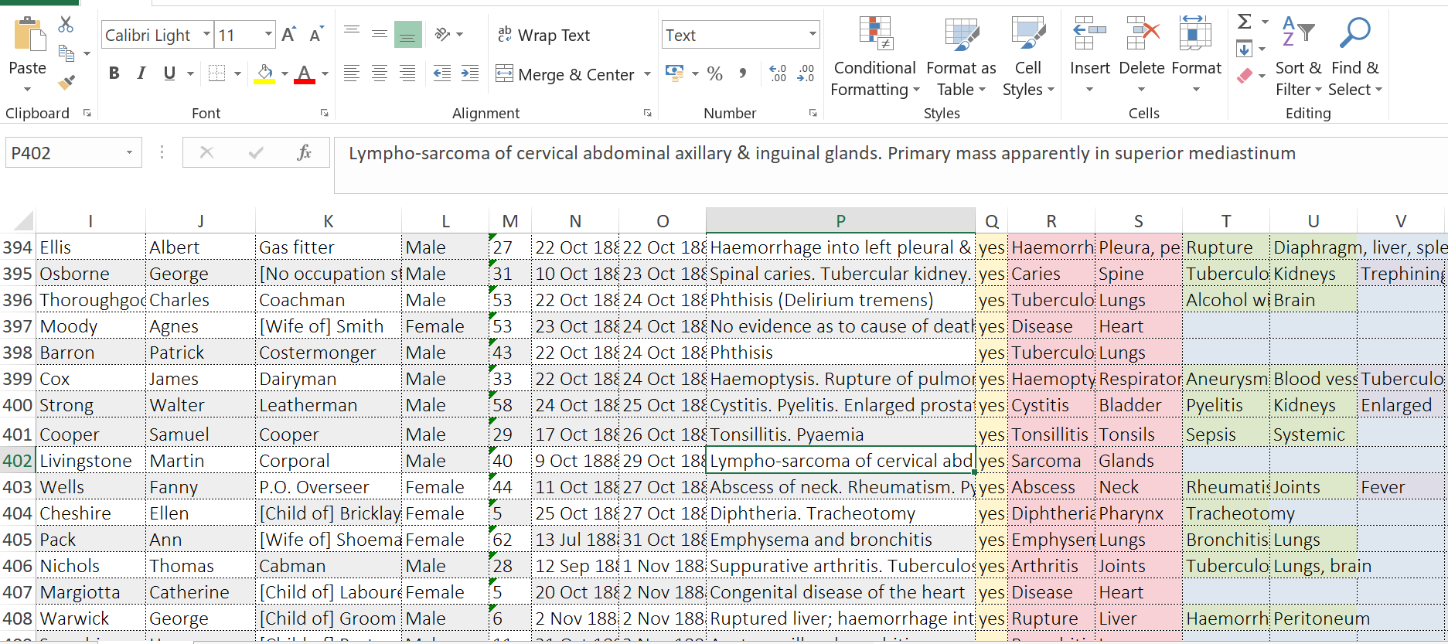
Task: Click the Increase Indent icon
Action: click(469, 74)
